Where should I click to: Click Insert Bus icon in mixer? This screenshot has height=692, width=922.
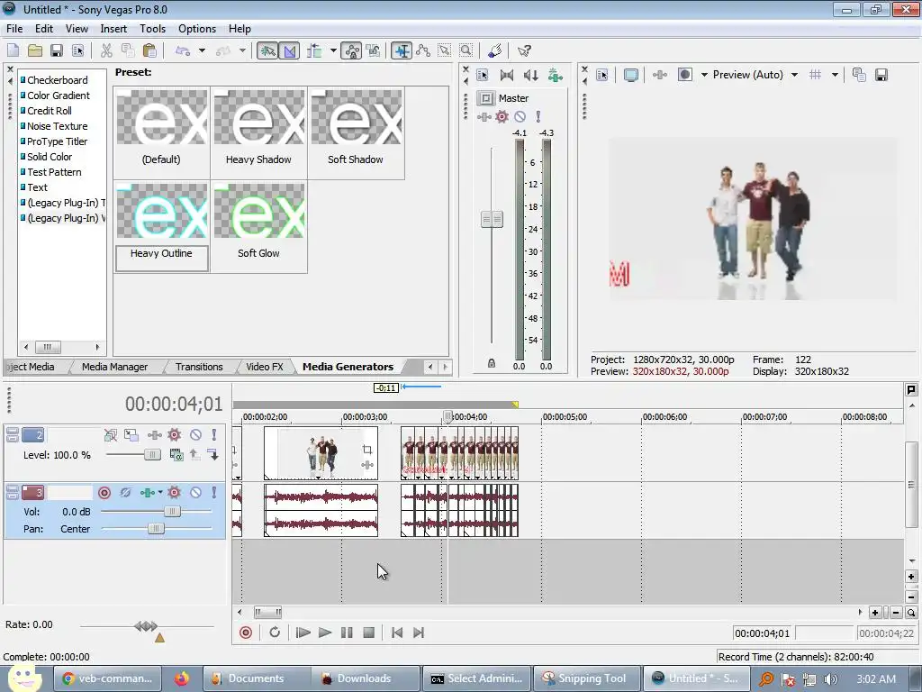pyautogui.click(x=555, y=75)
